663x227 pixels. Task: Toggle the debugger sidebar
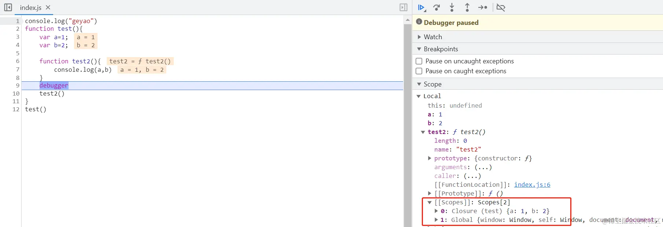[404, 7]
